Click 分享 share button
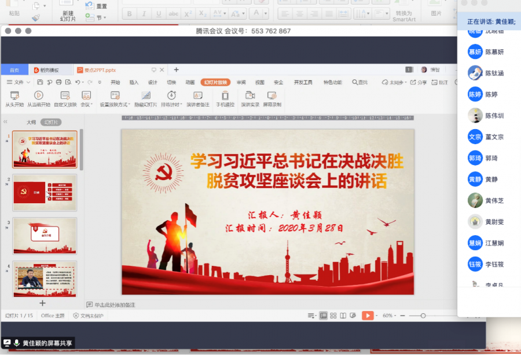Screen dimensions: 521x355 coord(419,82)
